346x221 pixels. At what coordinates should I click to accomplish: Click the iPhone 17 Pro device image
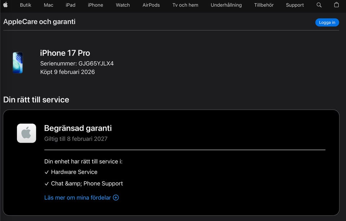[x=18, y=63]
